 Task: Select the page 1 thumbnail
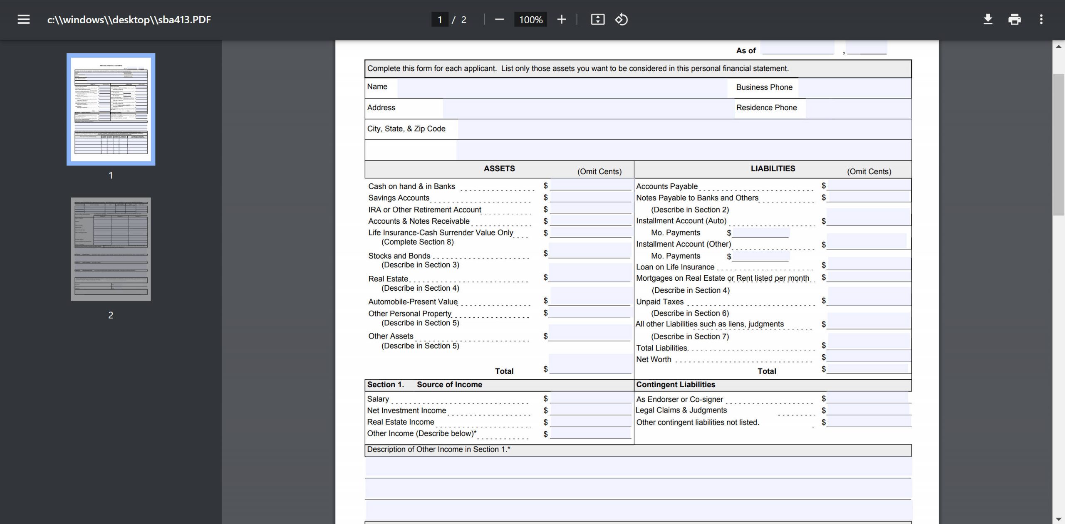pos(111,109)
